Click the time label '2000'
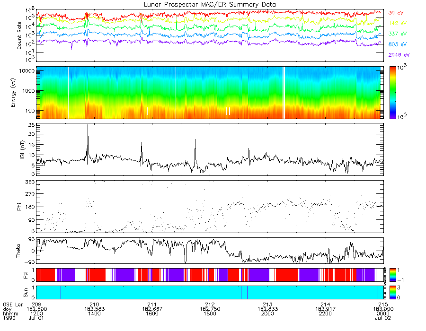This screenshot has height=331, width=426. tap(267, 314)
